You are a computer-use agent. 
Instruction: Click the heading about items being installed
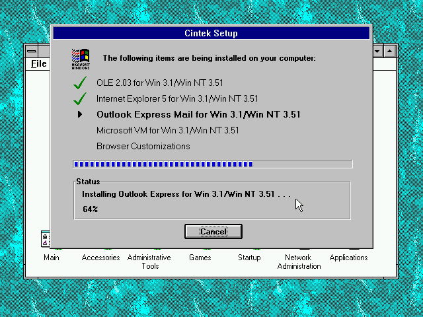(x=209, y=58)
